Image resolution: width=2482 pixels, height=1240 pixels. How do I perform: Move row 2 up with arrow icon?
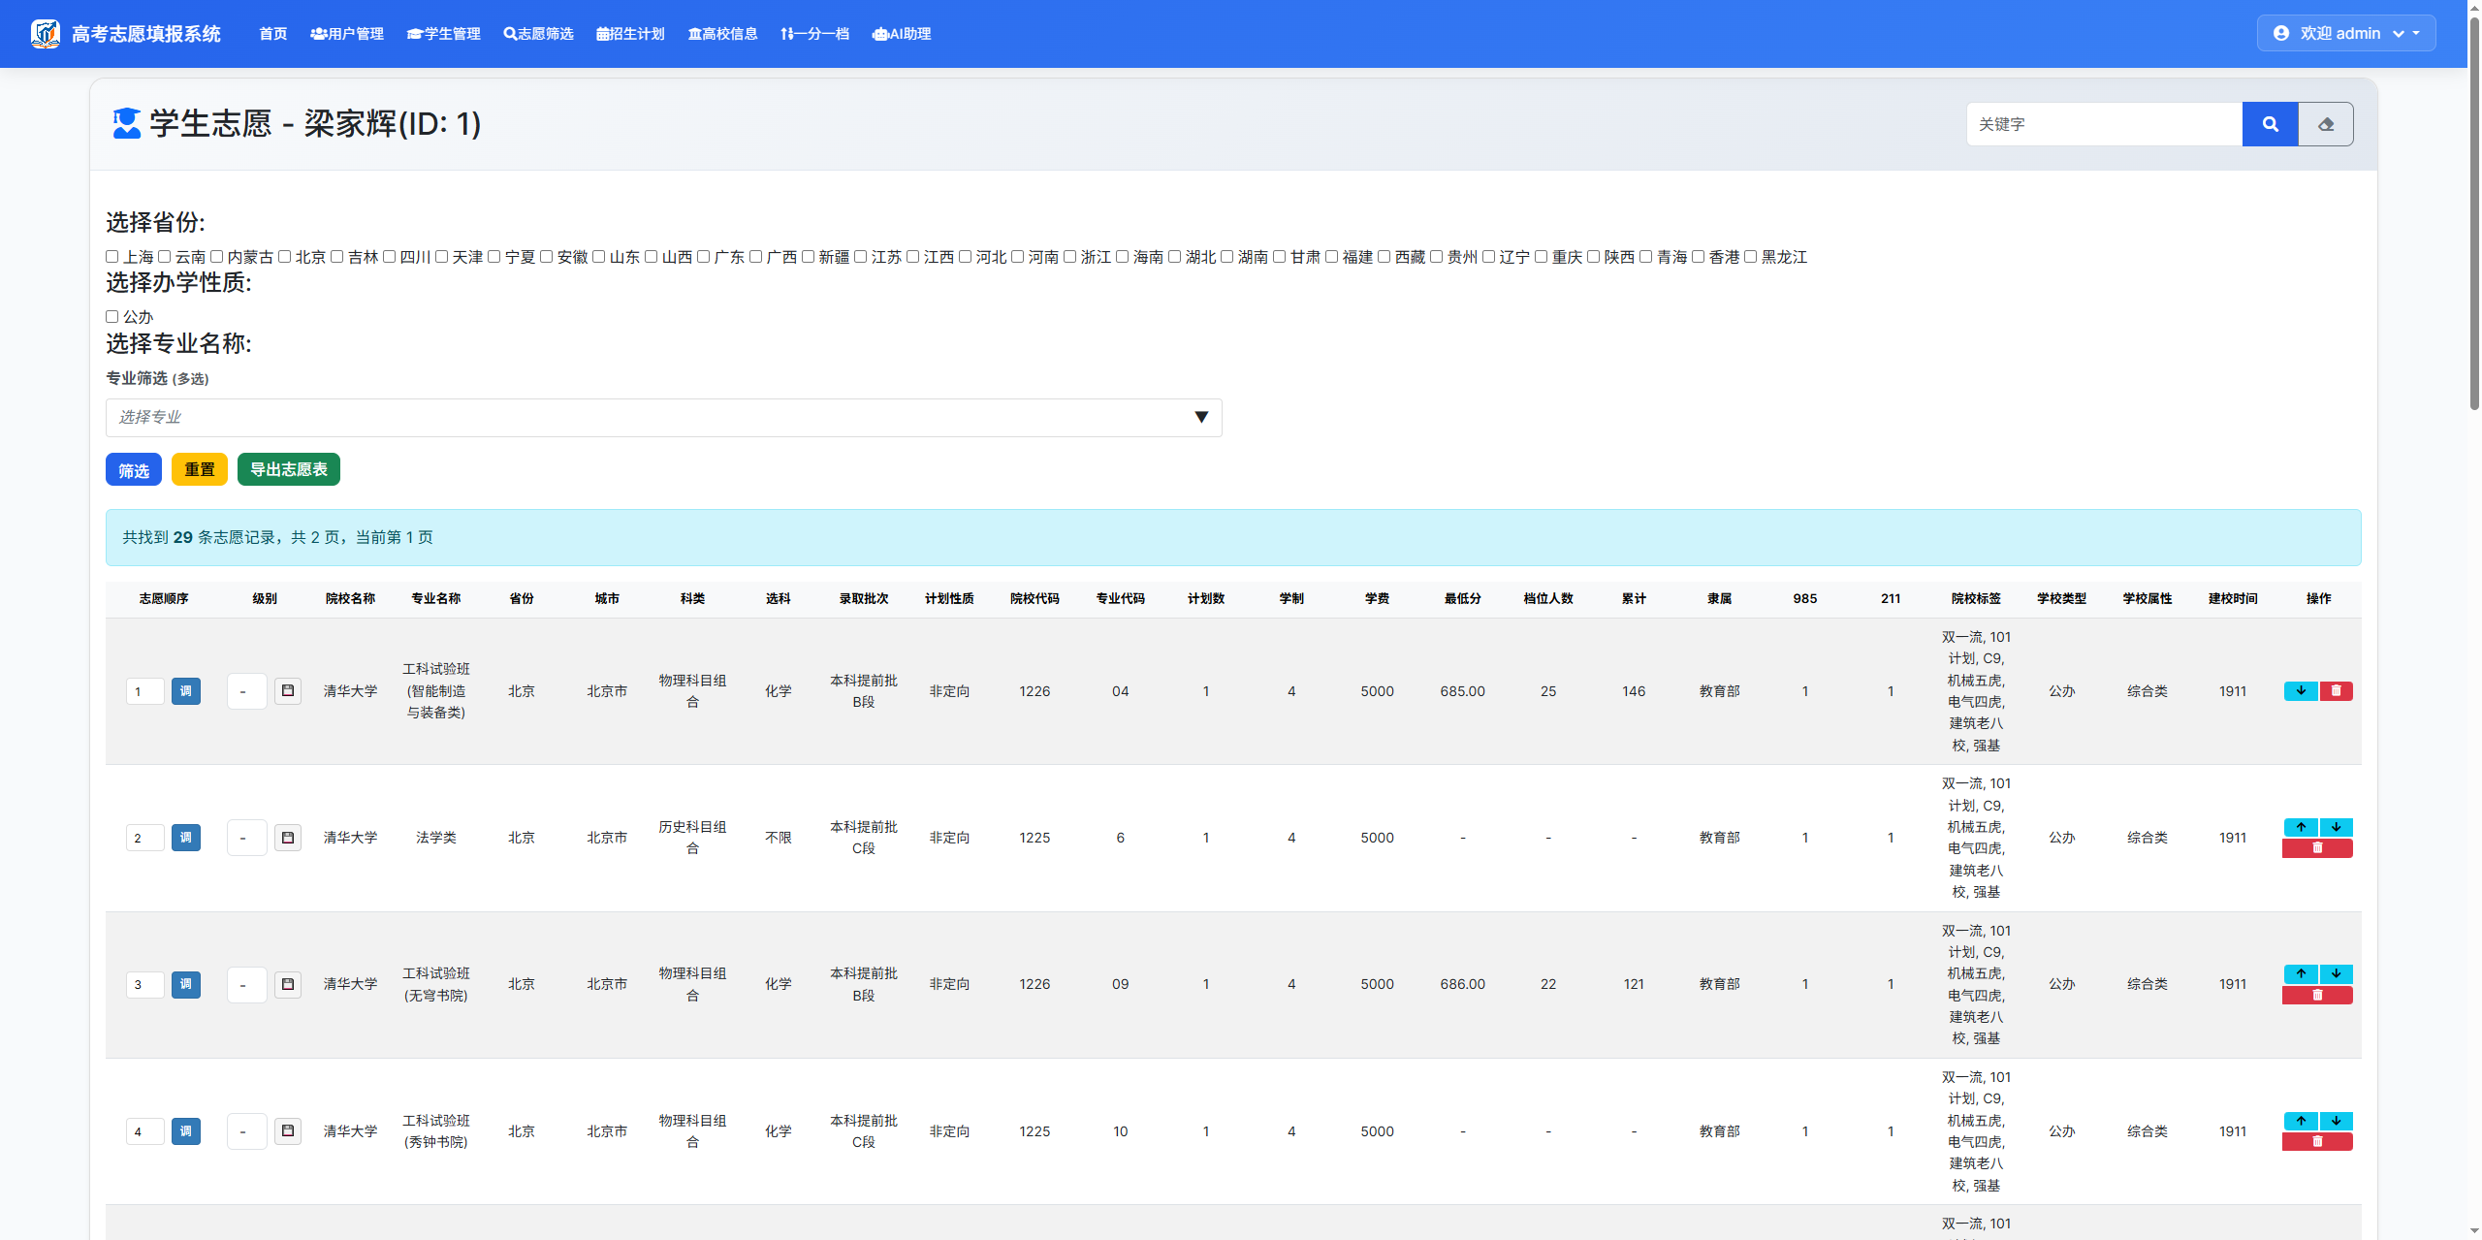2300,827
